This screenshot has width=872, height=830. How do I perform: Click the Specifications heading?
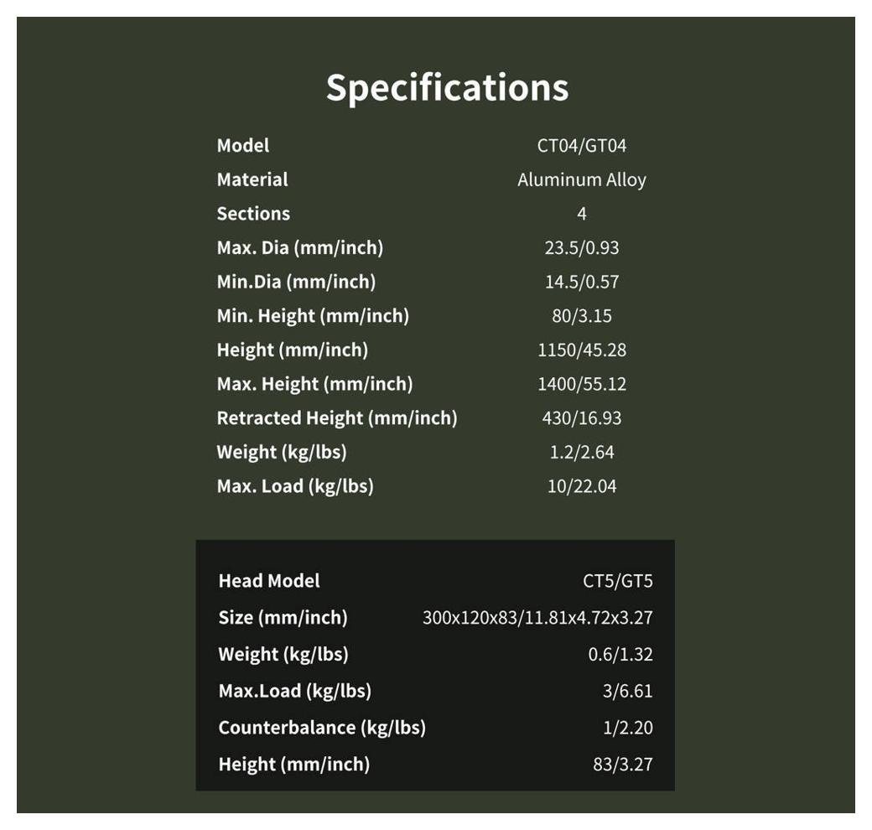(x=447, y=88)
